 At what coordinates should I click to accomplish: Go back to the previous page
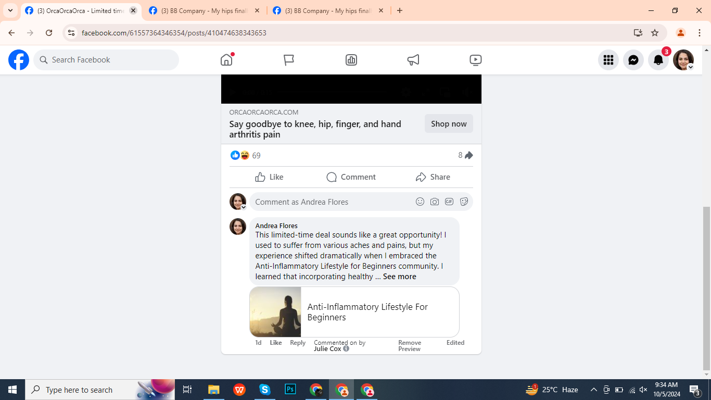11,33
